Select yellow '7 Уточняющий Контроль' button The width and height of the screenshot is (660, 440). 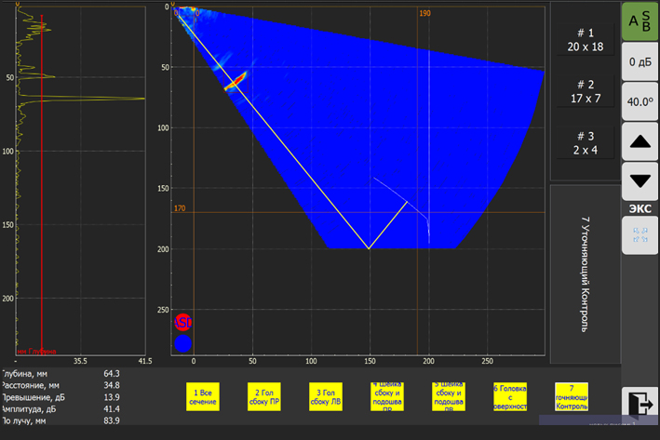pyautogui.click(x=572, y=396)
